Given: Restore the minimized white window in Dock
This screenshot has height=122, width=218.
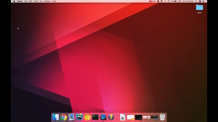Looking at the screenshot, I should (x=130, y=118).
